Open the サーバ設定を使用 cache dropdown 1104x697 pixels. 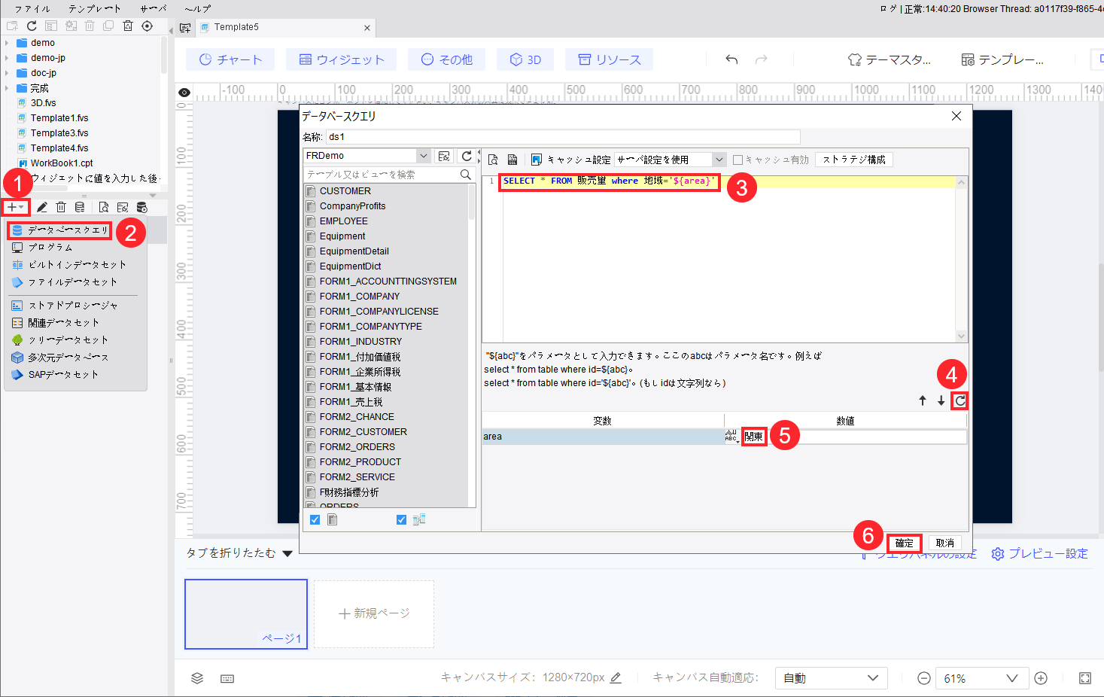719,160
